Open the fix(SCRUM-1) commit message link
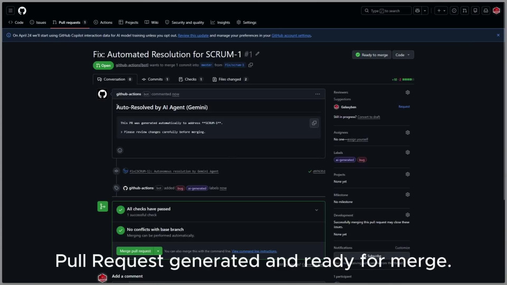 coord(174,172)
